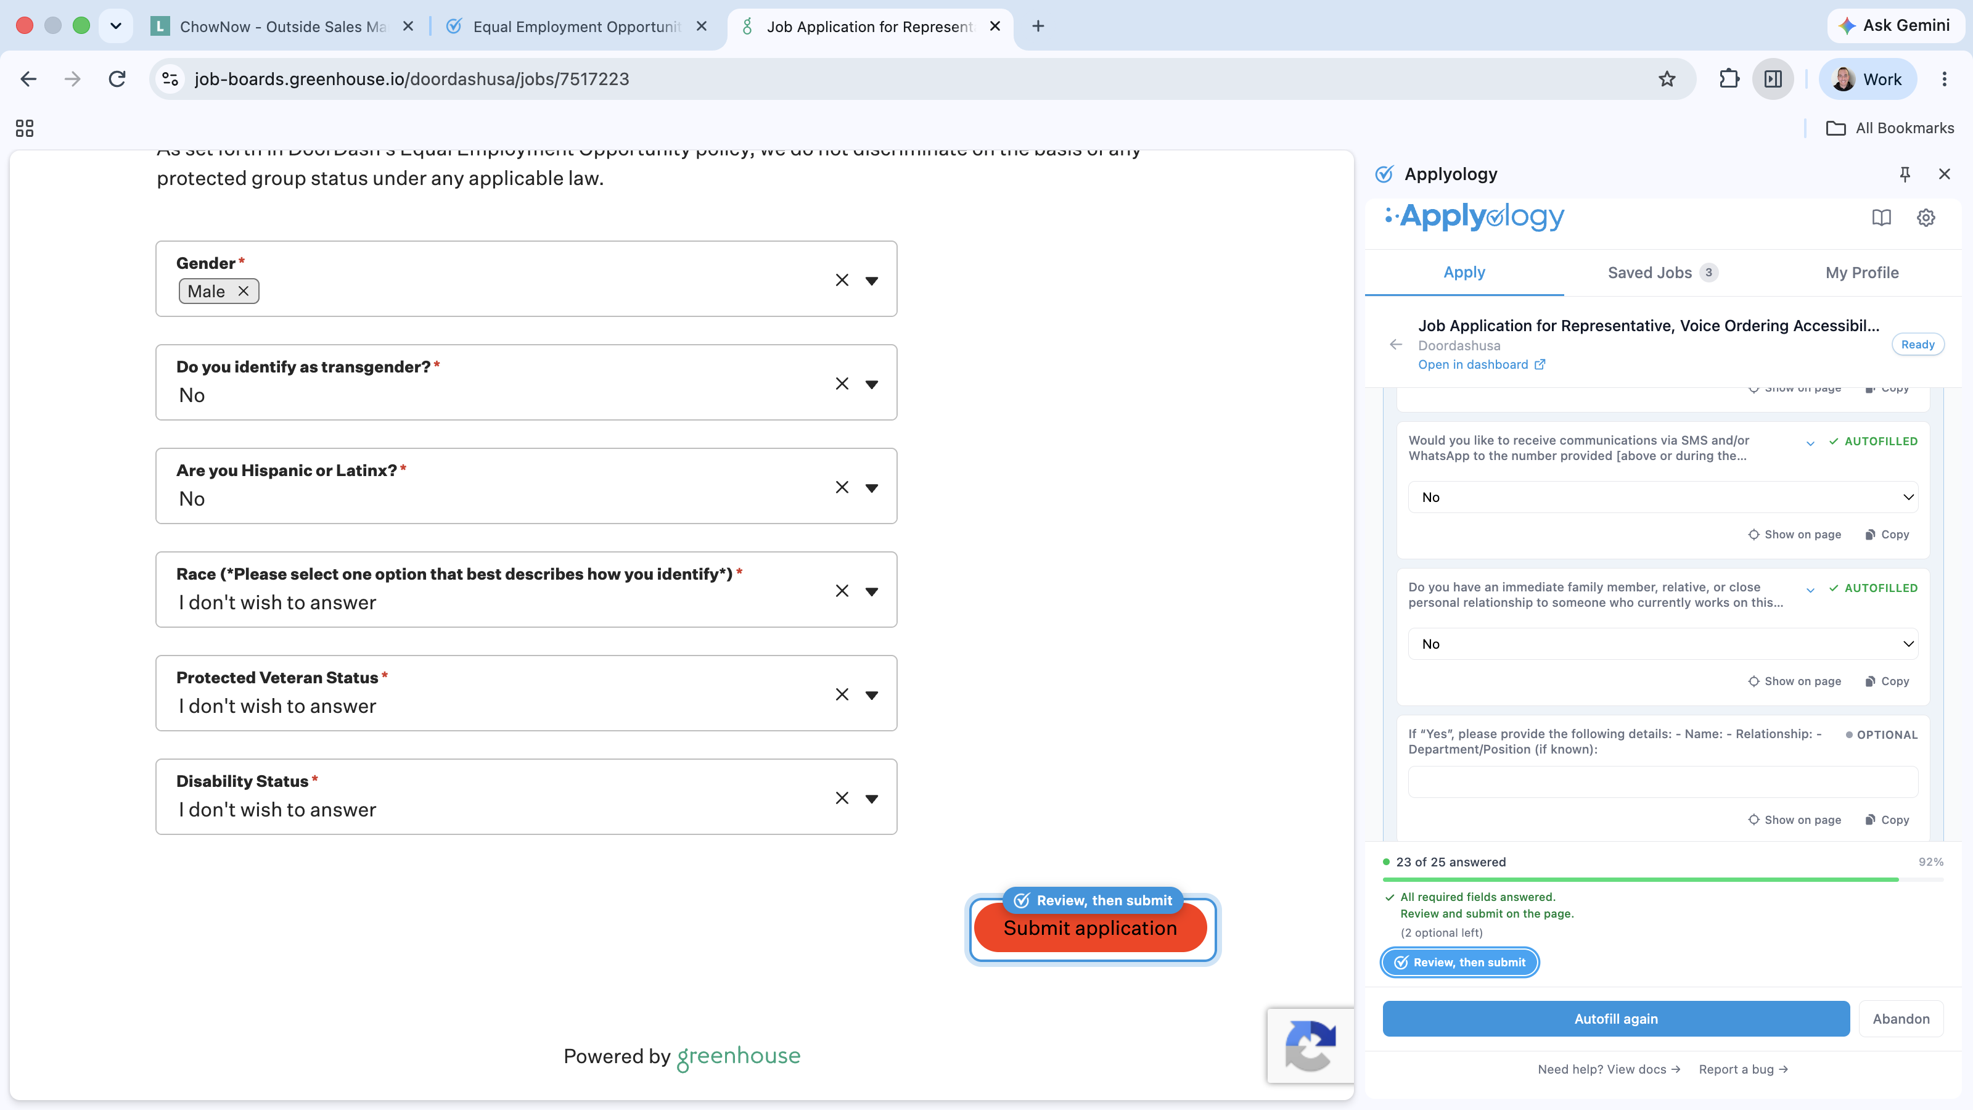Switch to Equal Employment Opportunity browser tab
Viewport: 1973px width, 1110px height.
tap(576, 26)
